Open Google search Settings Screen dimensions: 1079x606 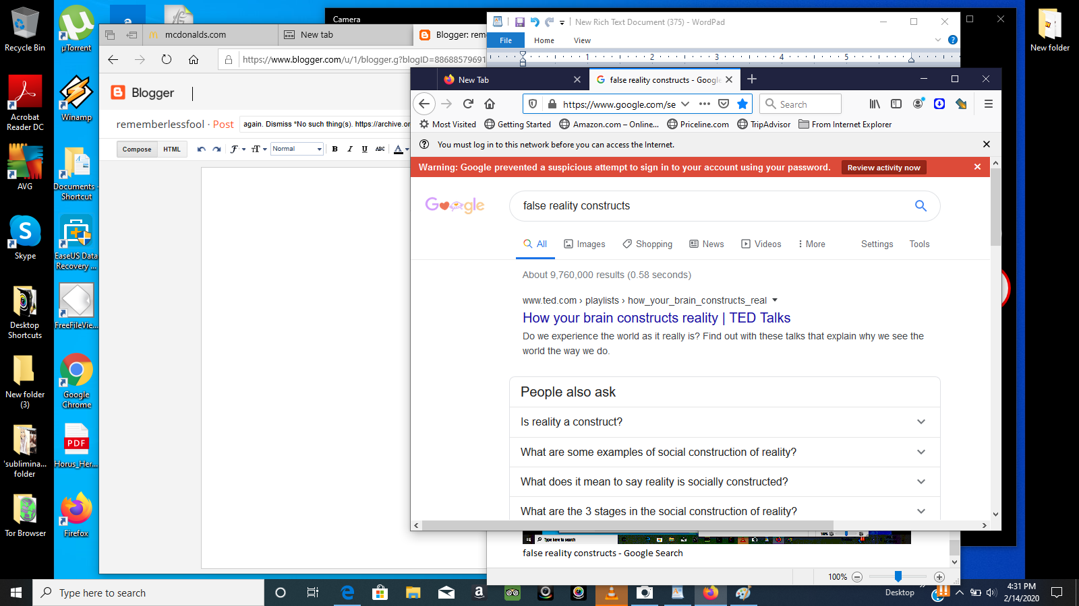(877, 244)
